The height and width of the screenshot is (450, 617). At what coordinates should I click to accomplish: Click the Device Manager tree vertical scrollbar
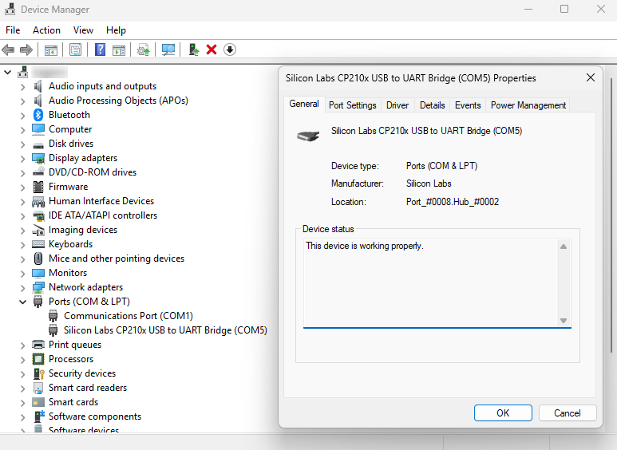[611, 215]
